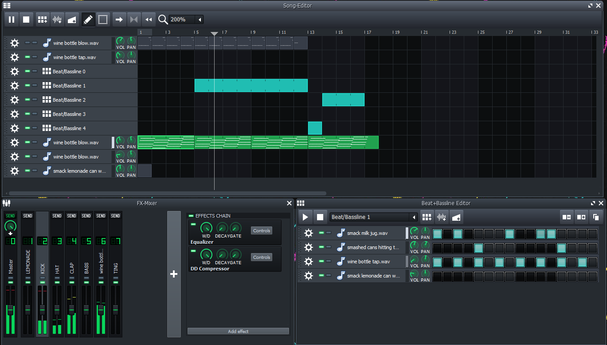
Task: Add automation track in Beat+Bassline Editor toolbar
Action: [x=456, y=217]
